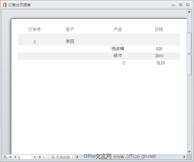Click the count 2 in totals row
The image size is (194, 162).
pyautogui.click(x=124, y=63)
